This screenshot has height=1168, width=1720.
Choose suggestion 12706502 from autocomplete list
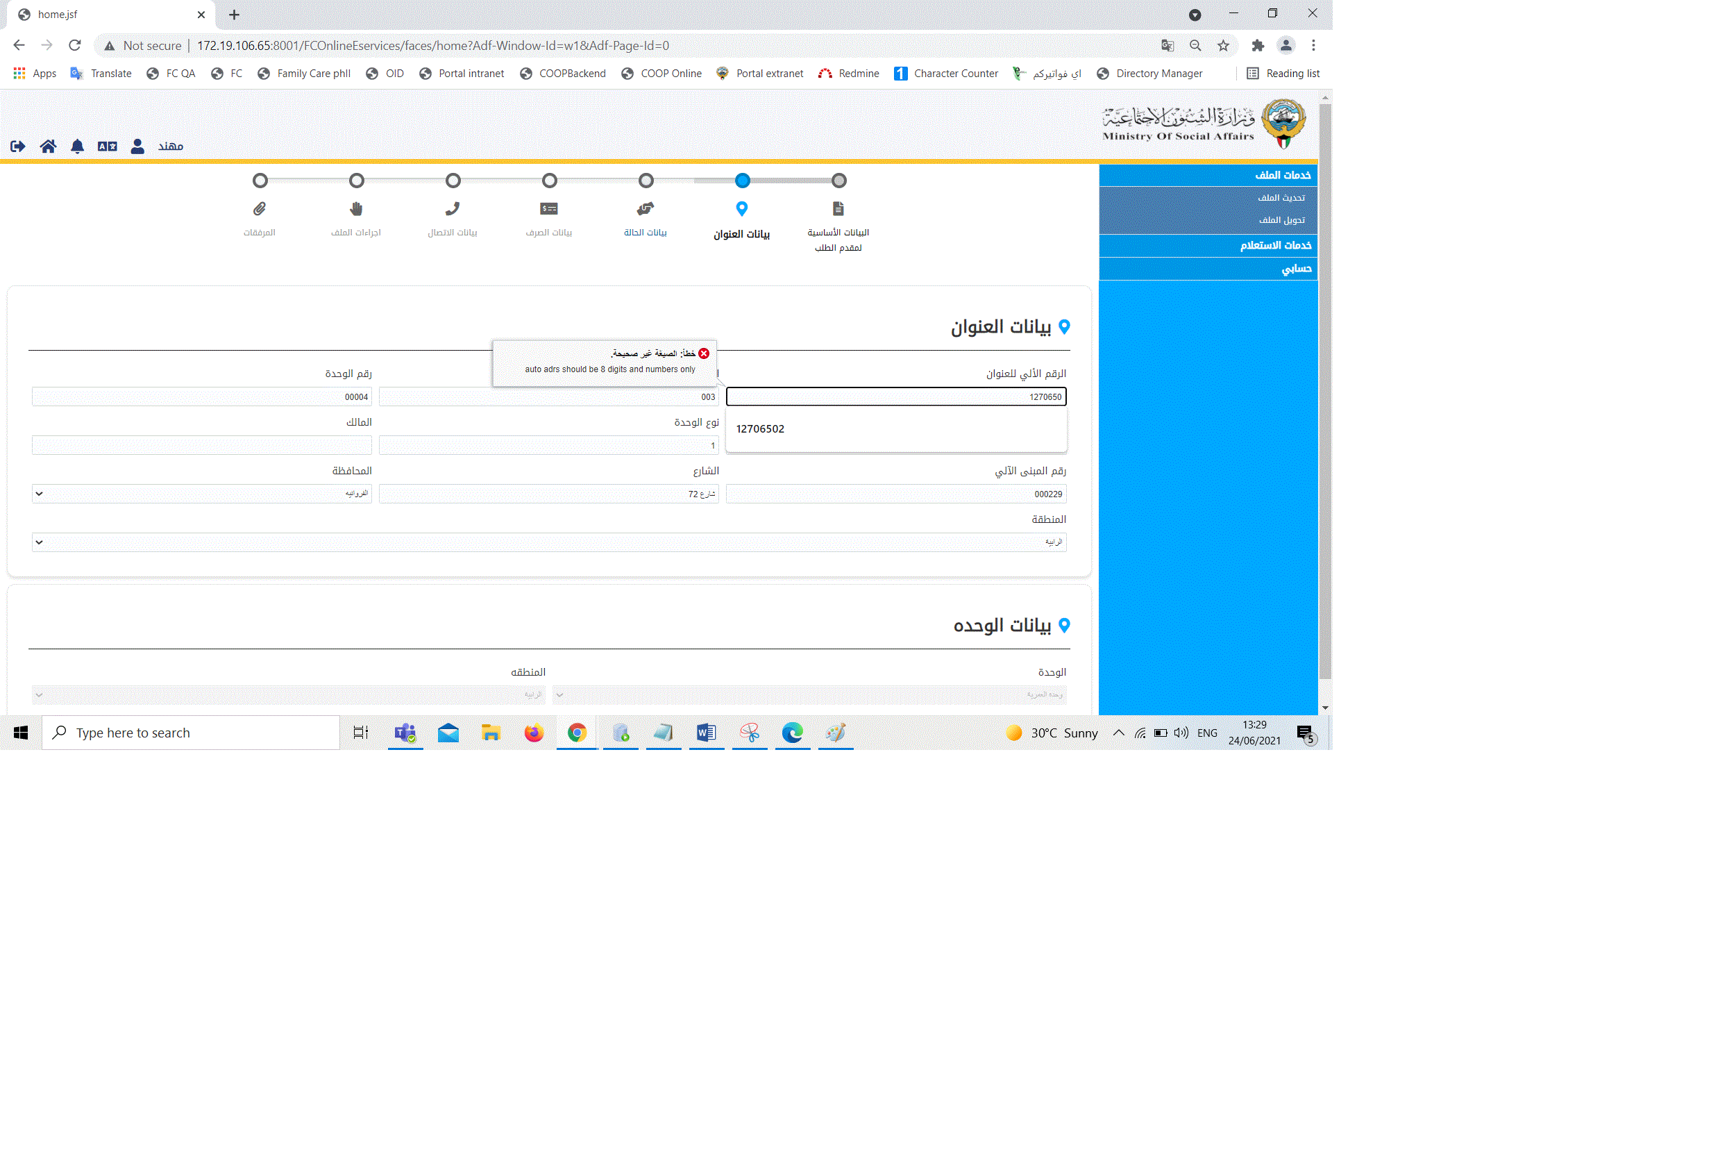point(896,430)
